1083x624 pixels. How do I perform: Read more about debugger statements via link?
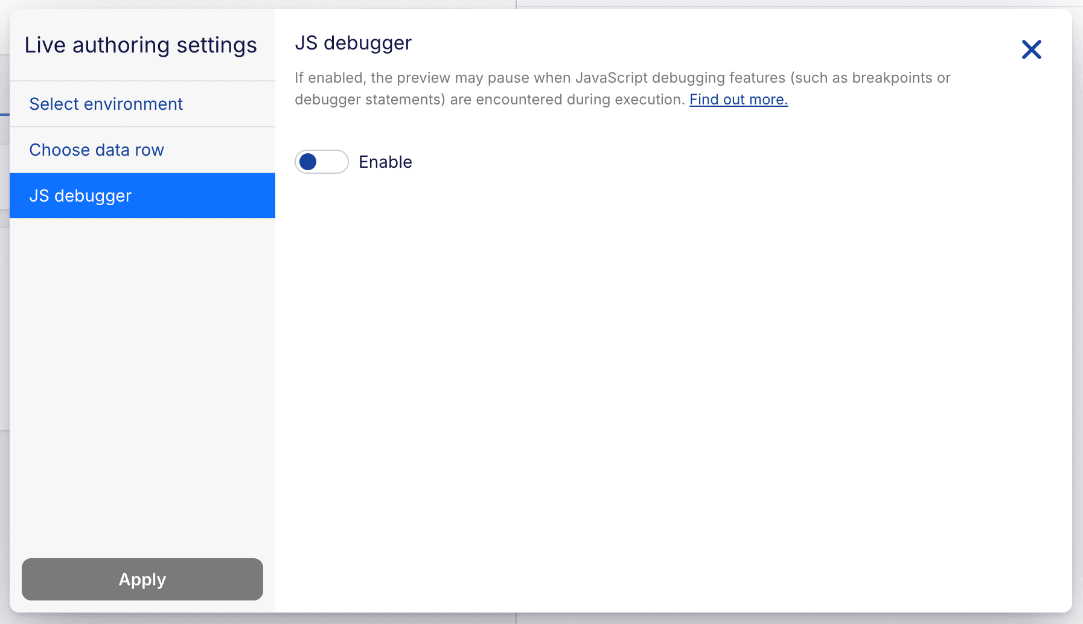(738, 100)
